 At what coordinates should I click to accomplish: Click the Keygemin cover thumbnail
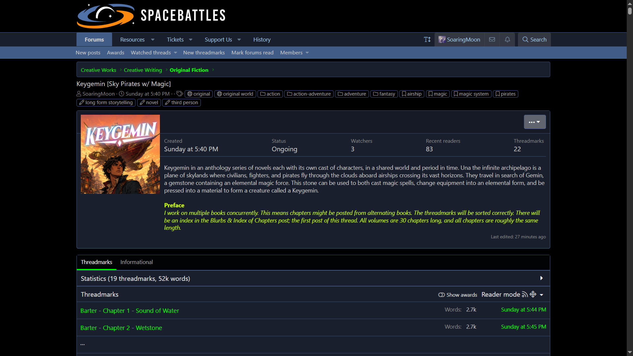click(x=120, y=154)
